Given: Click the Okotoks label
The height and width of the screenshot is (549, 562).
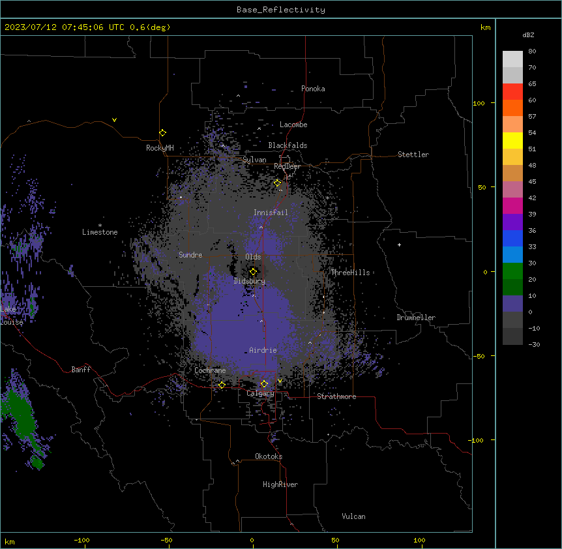Looking at the screenshot, I should [269, 456].
